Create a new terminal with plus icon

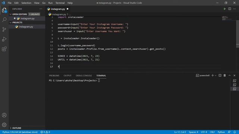click(212, 76)
